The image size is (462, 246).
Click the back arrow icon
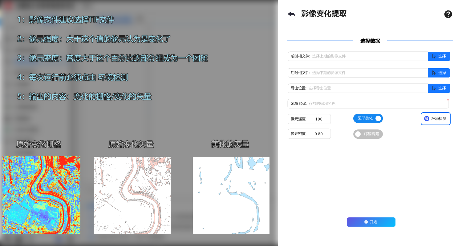[x=291, y=14]
